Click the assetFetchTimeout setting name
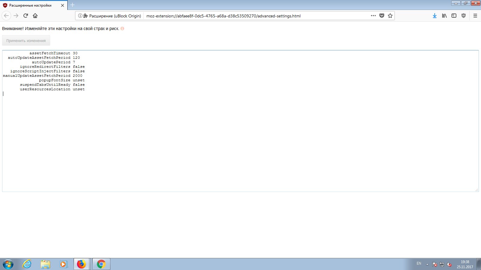 (x=50, y=53)
